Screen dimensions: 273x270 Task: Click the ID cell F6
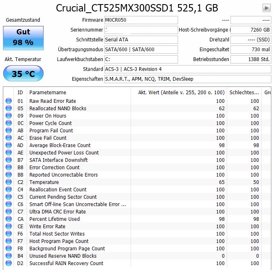tap(20, 234)
